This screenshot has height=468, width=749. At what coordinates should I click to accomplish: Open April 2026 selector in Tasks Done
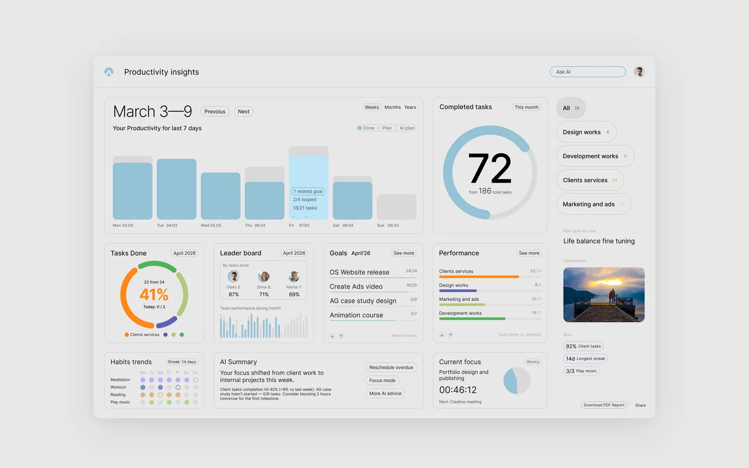[185, 253]
